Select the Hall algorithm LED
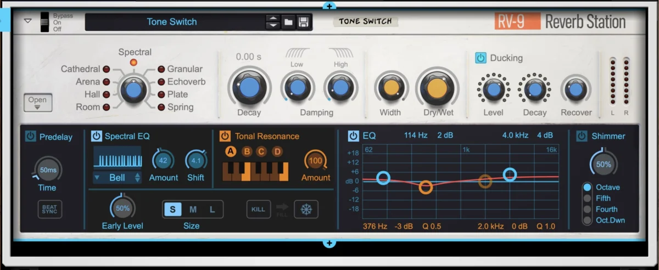The width and height of the screenshot is (659, 270). tap(106, 95)
